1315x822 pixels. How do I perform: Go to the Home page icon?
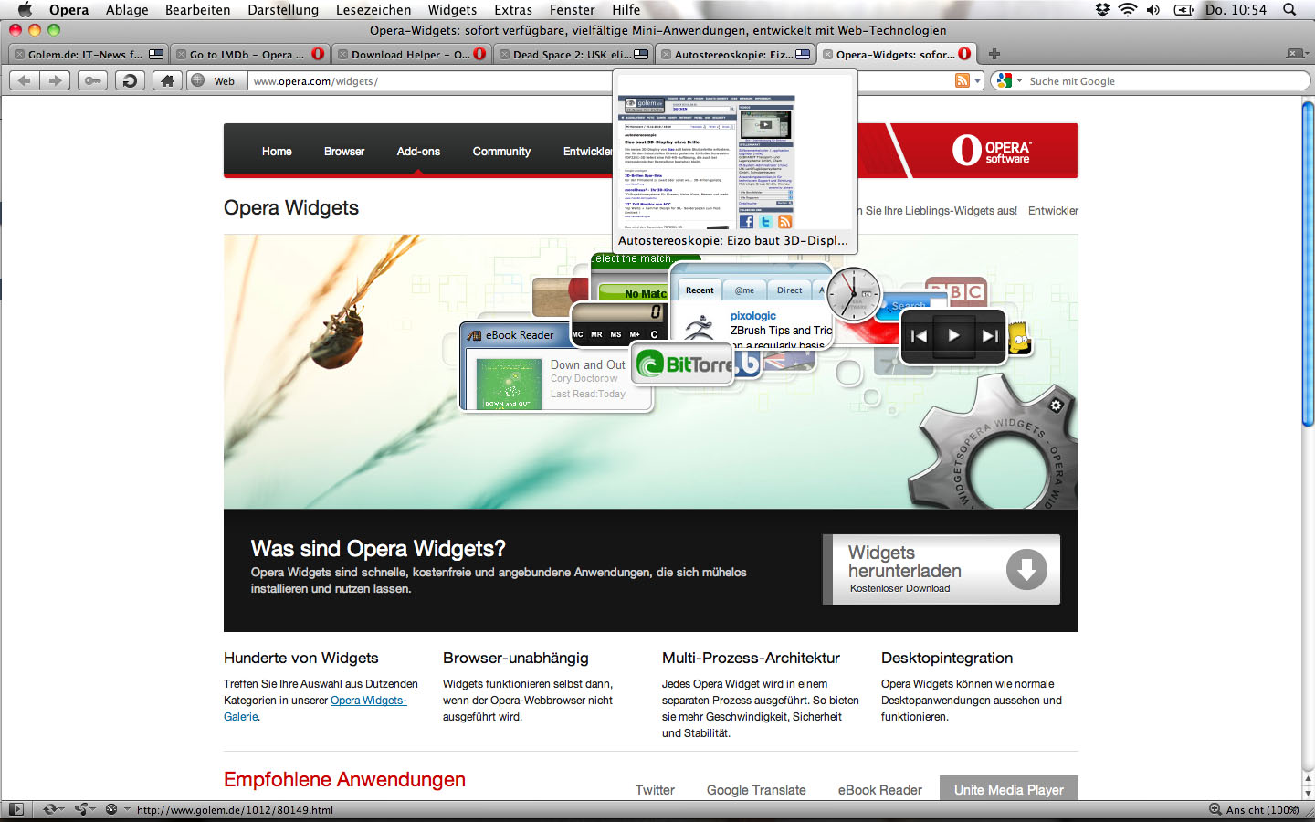(x=166, y=81)
